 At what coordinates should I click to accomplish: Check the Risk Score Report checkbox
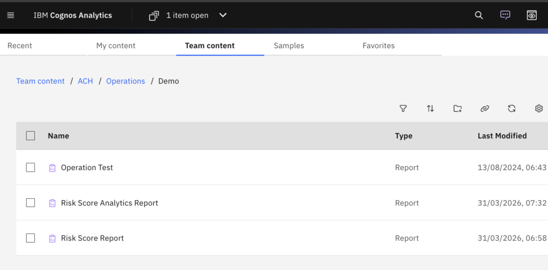tap(31, 238)
